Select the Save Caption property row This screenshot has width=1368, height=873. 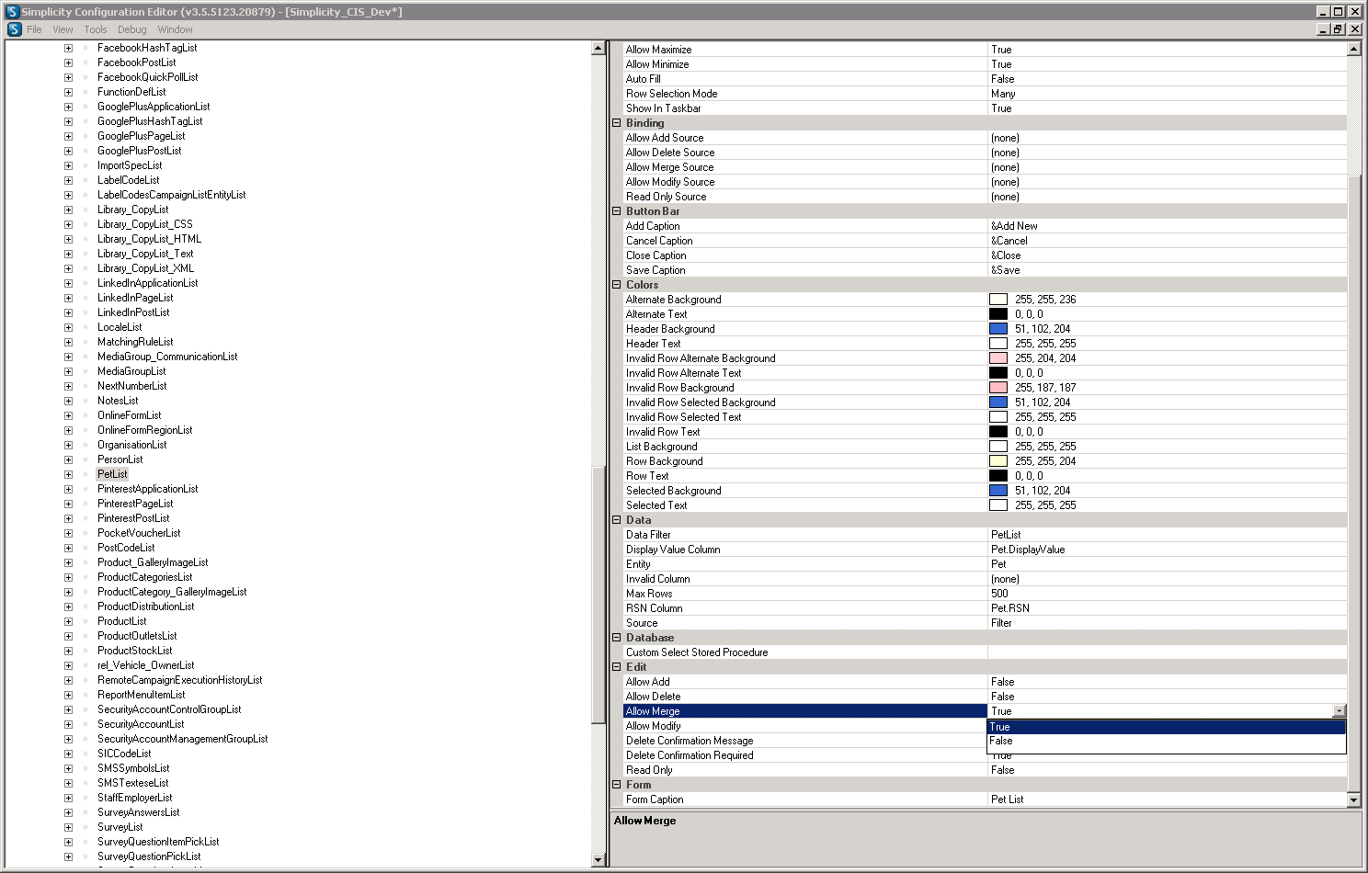tap(985, 270)
